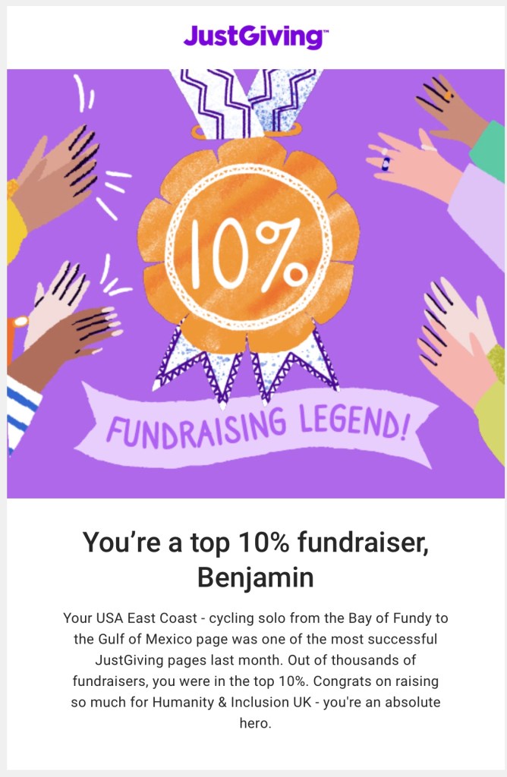Click the name Benjamin in the heading
This screenshot has width=507, height=777.
coord(255,577)
